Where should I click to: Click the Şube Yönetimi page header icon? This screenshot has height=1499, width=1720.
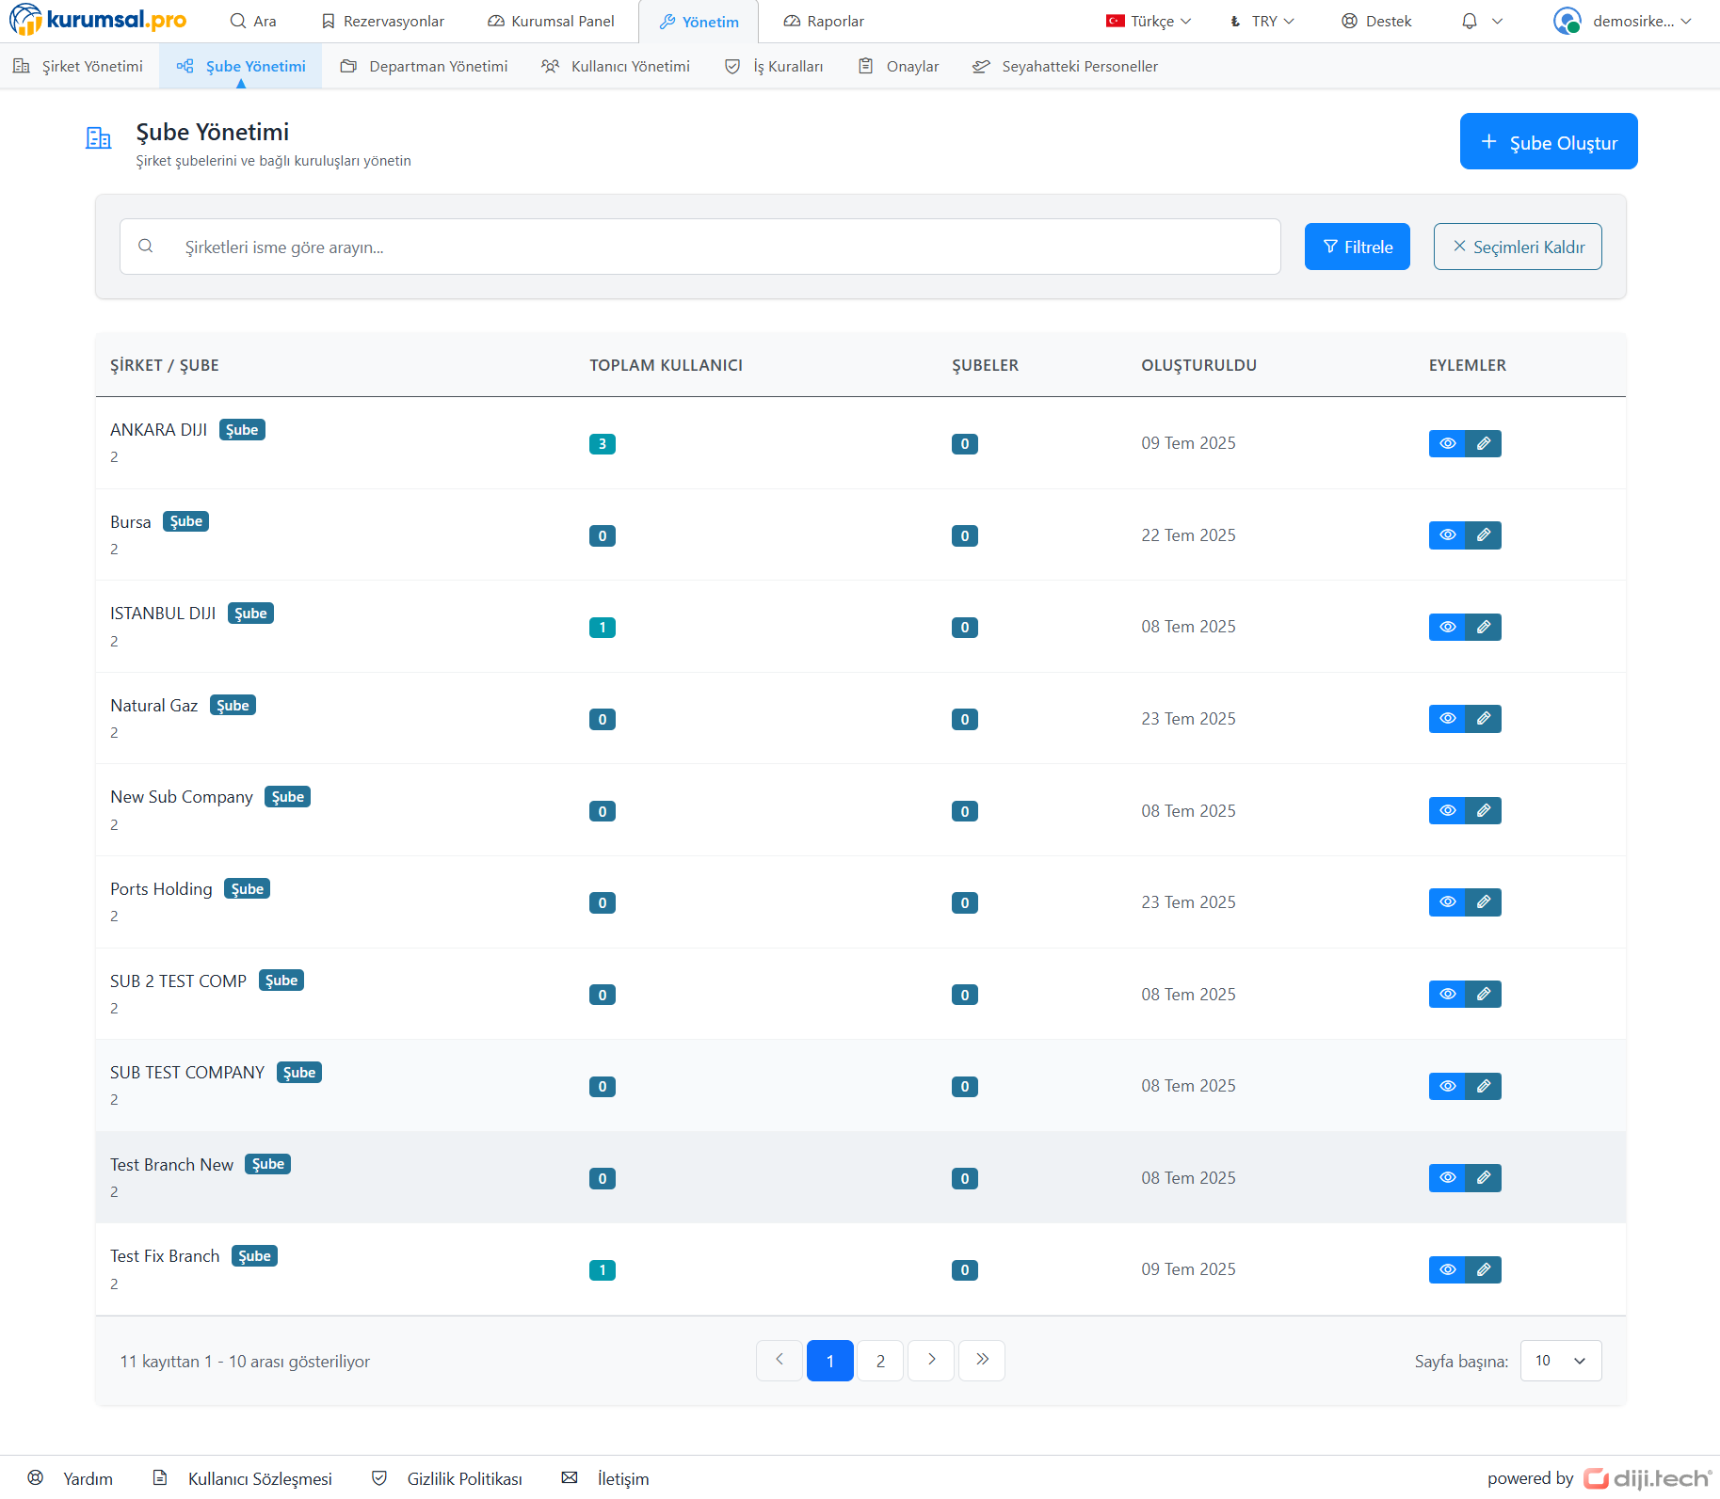point(98,138)
